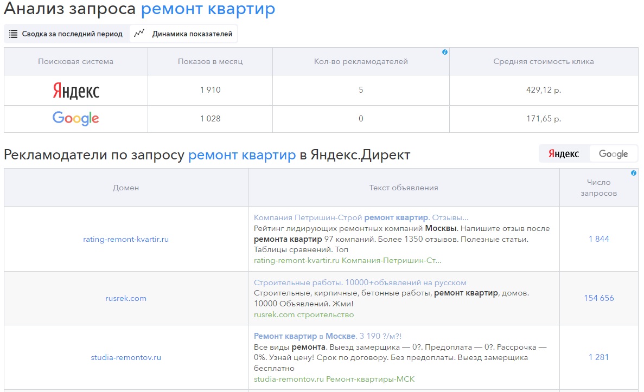Open query count 1 281
644x392 pixels.
[x=599, y=357]
